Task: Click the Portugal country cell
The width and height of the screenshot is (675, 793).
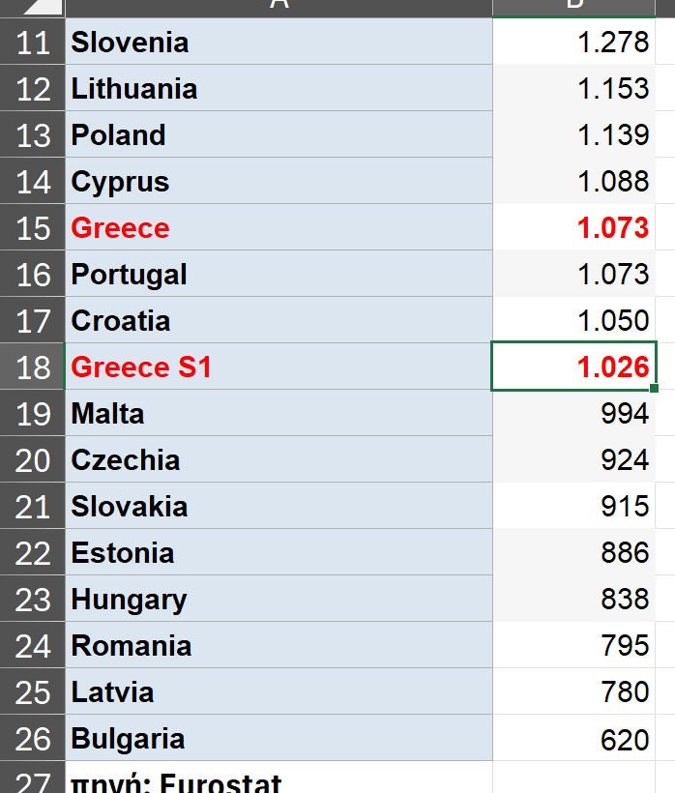Action: 279,275
